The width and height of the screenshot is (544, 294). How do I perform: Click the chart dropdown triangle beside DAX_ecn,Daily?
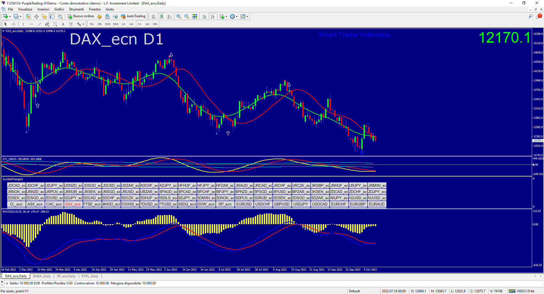click(3, 31)
